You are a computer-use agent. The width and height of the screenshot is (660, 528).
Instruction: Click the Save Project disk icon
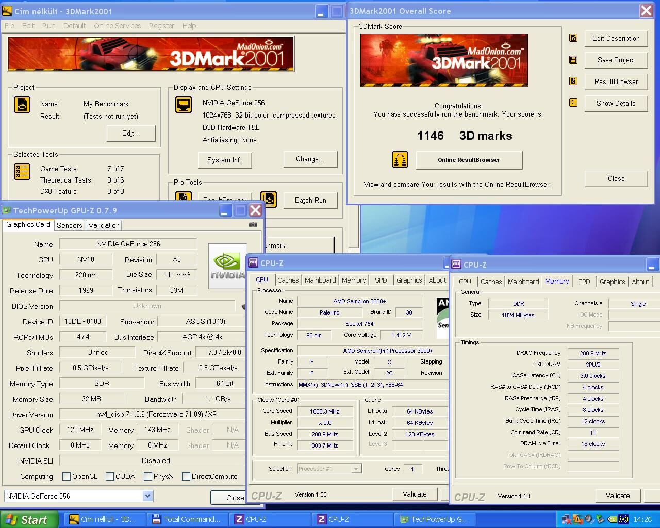573,60
